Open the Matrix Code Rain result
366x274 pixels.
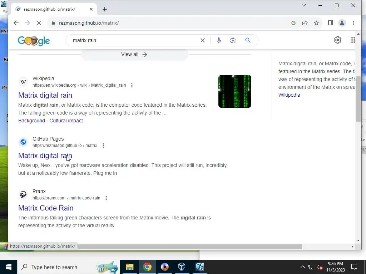[x=46, y=208]
